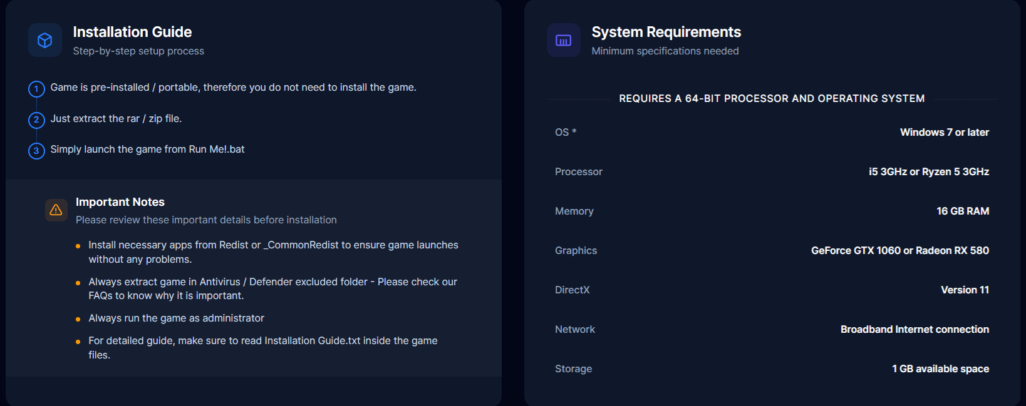Screen dimensions: 1026x406
Task: Click the Important Notes title
Action: coord(120,202)
